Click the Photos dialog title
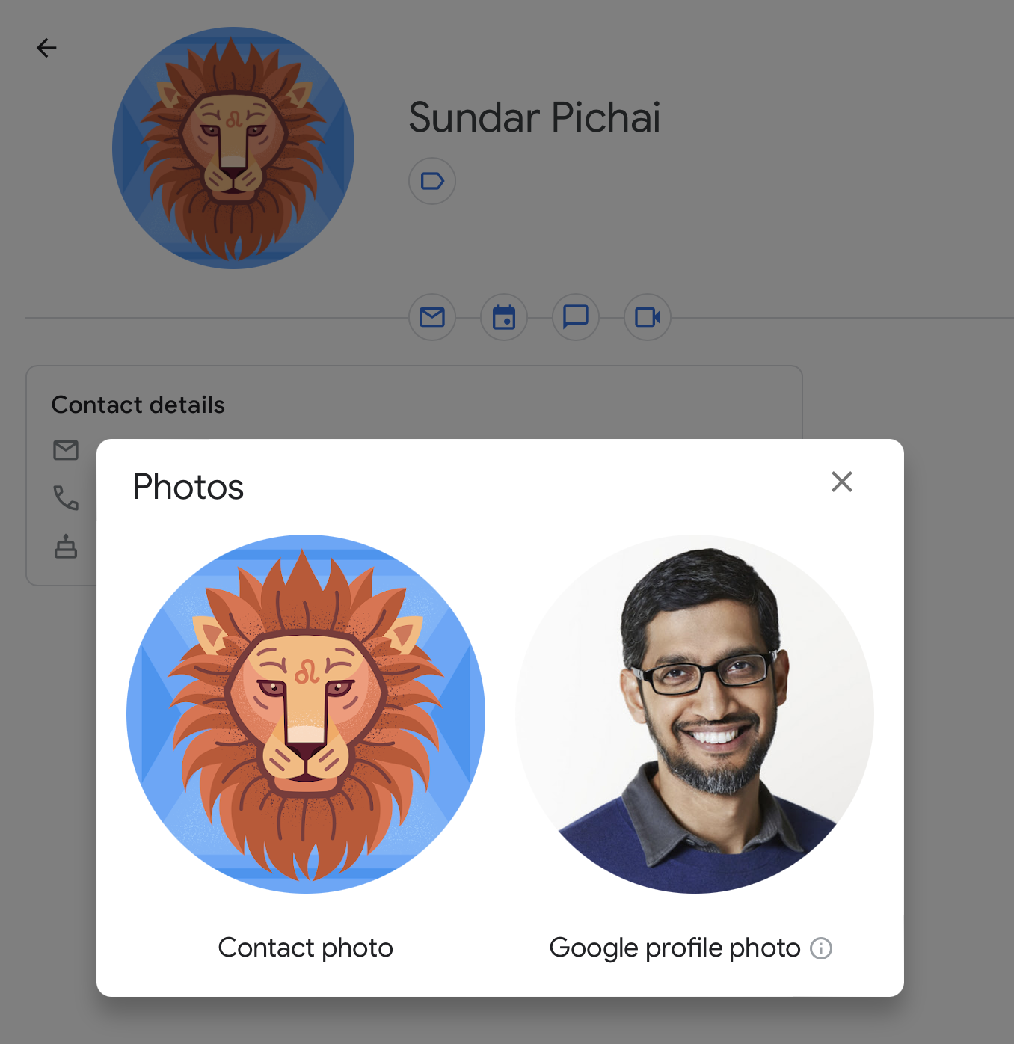The height and width of the screenshot is (1044, 1014). tap(188, 487)
